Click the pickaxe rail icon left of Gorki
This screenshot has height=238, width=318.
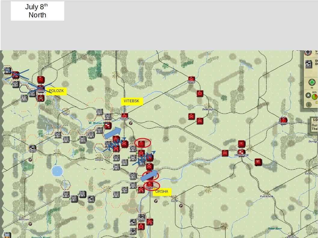[156, 201]
